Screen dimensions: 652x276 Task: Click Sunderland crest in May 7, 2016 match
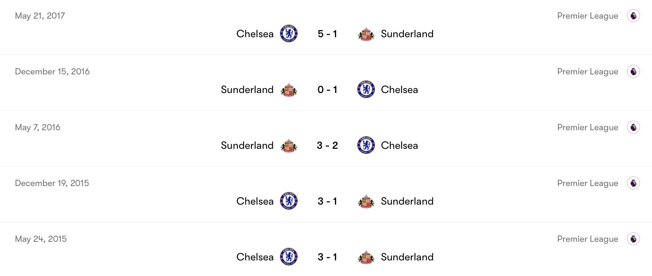click(289, 145)
